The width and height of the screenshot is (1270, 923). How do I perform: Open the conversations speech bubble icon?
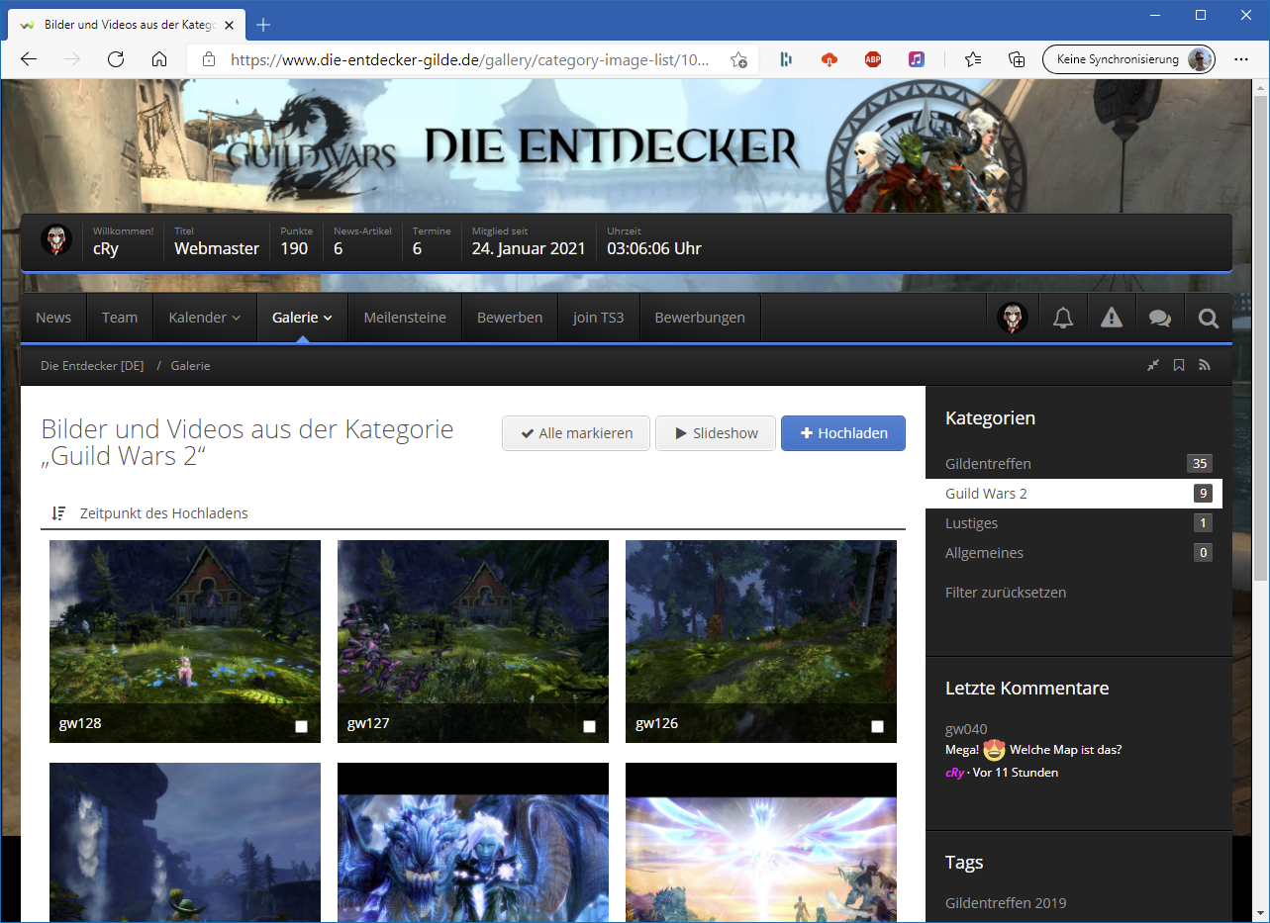coord(1160,318)
